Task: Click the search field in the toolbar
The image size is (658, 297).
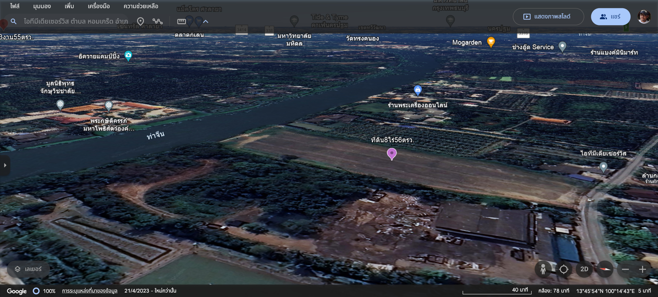Action: (x=75, y=21)
